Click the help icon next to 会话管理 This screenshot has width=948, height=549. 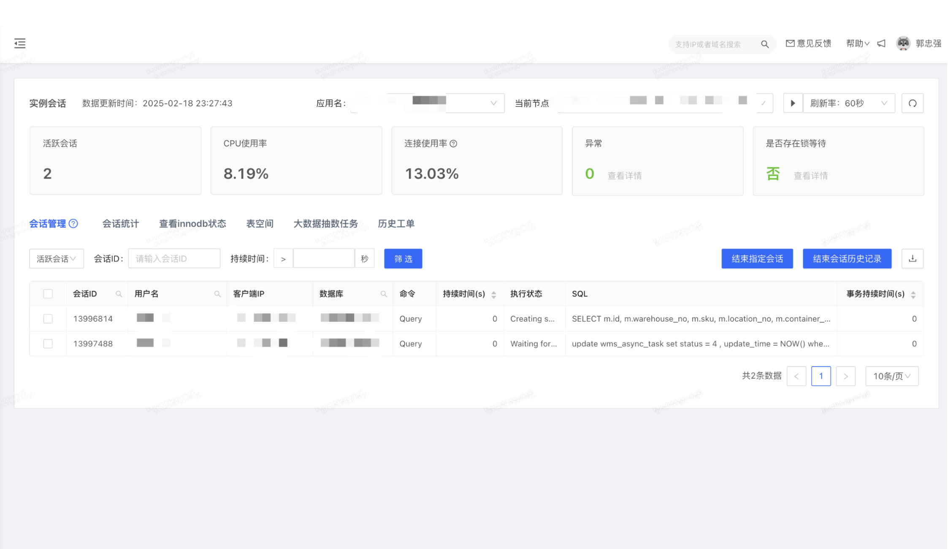point(74,224)
